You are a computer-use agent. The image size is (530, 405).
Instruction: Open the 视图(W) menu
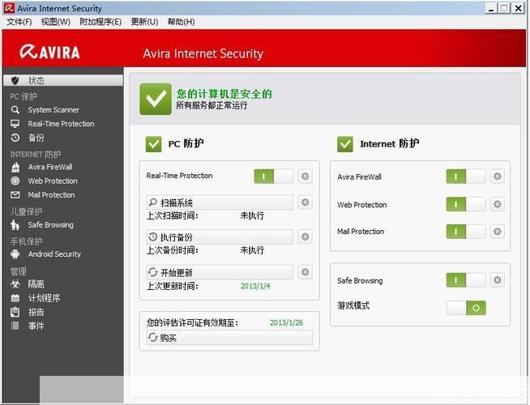point(56,22)
